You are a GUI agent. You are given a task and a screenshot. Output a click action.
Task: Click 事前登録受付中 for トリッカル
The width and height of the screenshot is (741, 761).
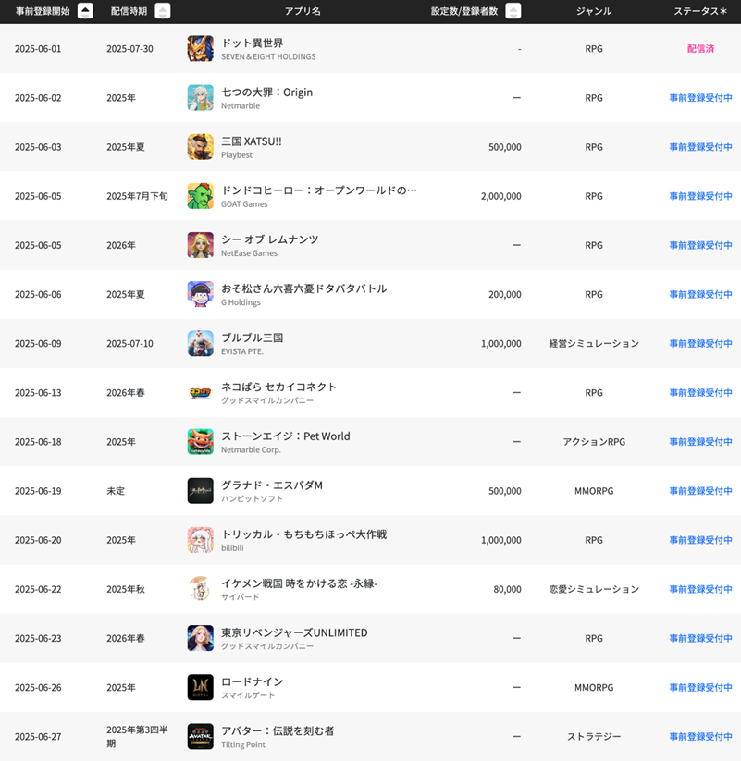click(x=700, y=540)
